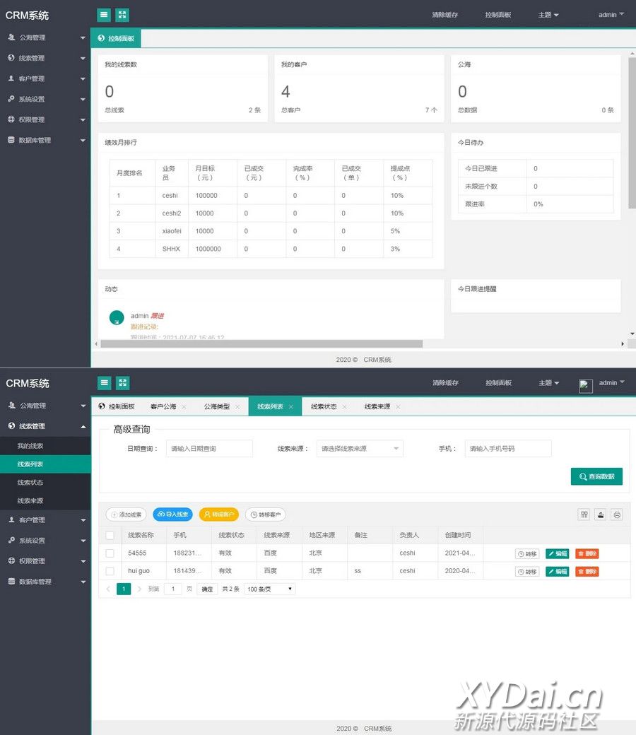Screen dimensions: 636x735
Task: Close the 客户公海 tab
Action: click(184, 407)
